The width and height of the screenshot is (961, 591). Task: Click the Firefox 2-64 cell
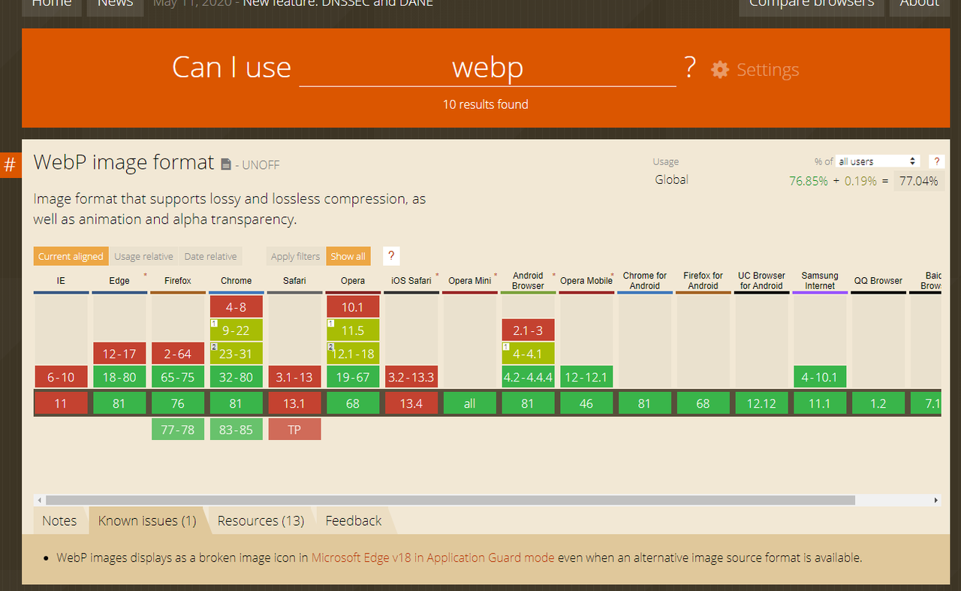click(178, 354)
